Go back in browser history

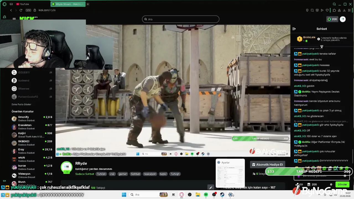click(x=11, y=10)
